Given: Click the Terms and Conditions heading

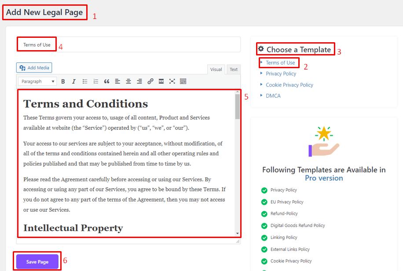Looking at the screenshot, I should [x=86, y=104].
